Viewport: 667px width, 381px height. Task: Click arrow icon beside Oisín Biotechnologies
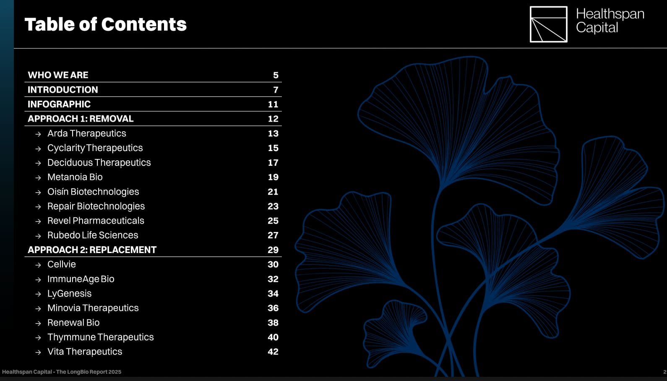[38, 192]
